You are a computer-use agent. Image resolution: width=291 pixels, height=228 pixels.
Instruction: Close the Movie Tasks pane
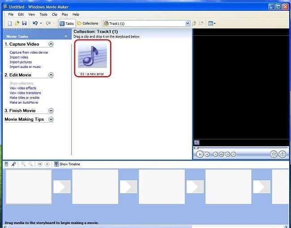66,36
